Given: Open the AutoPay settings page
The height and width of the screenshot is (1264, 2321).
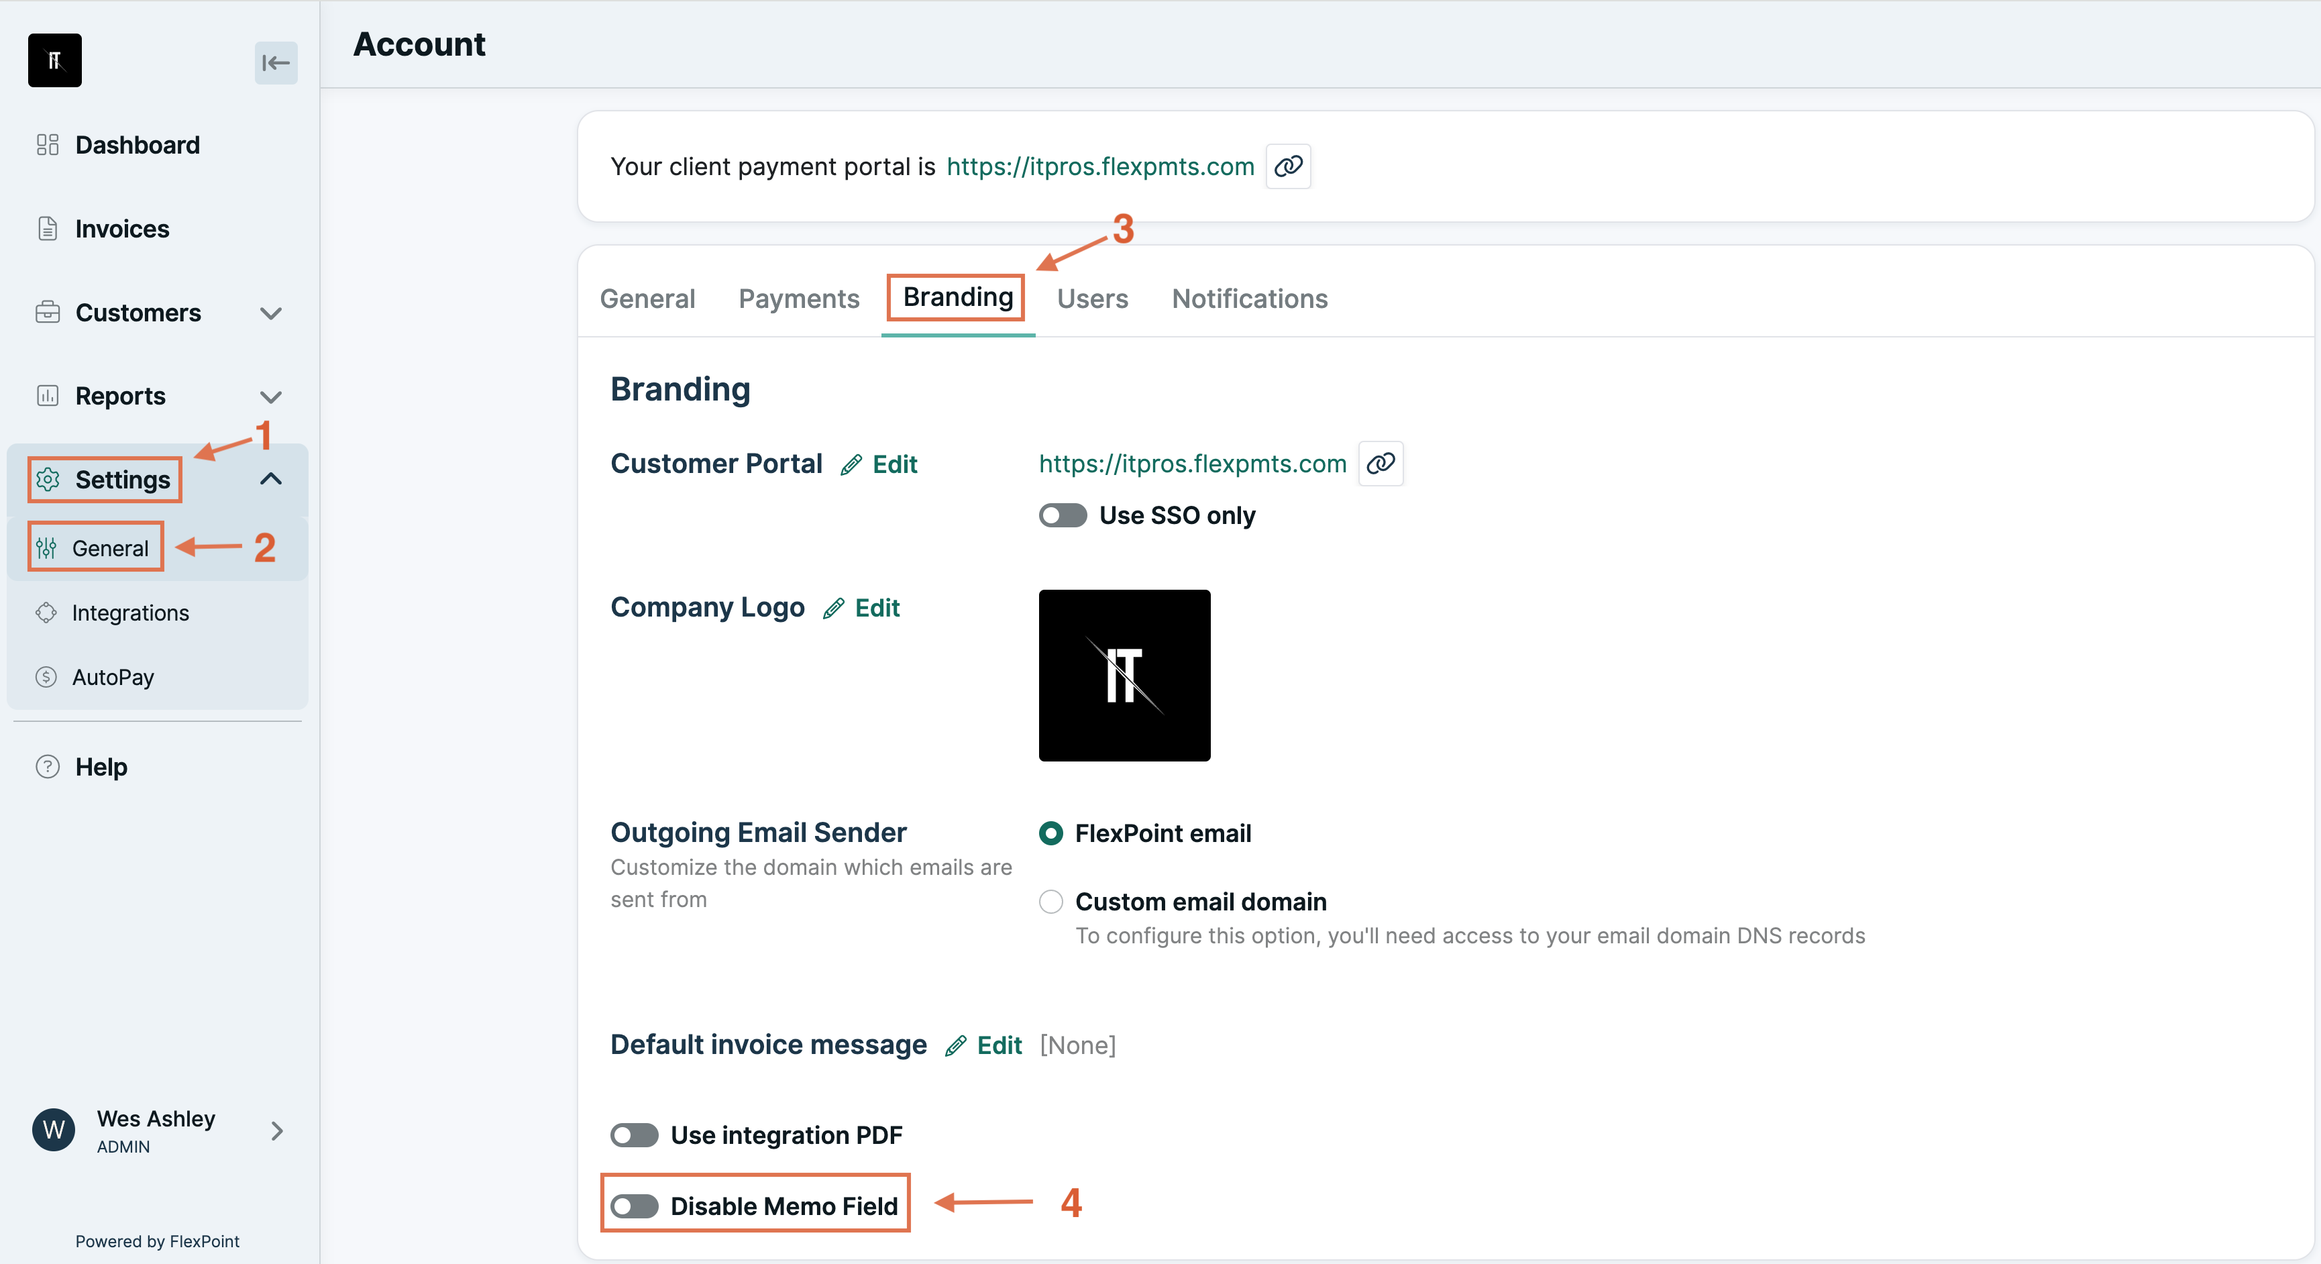Looking at the screenshot, I should tap(113, 676).
